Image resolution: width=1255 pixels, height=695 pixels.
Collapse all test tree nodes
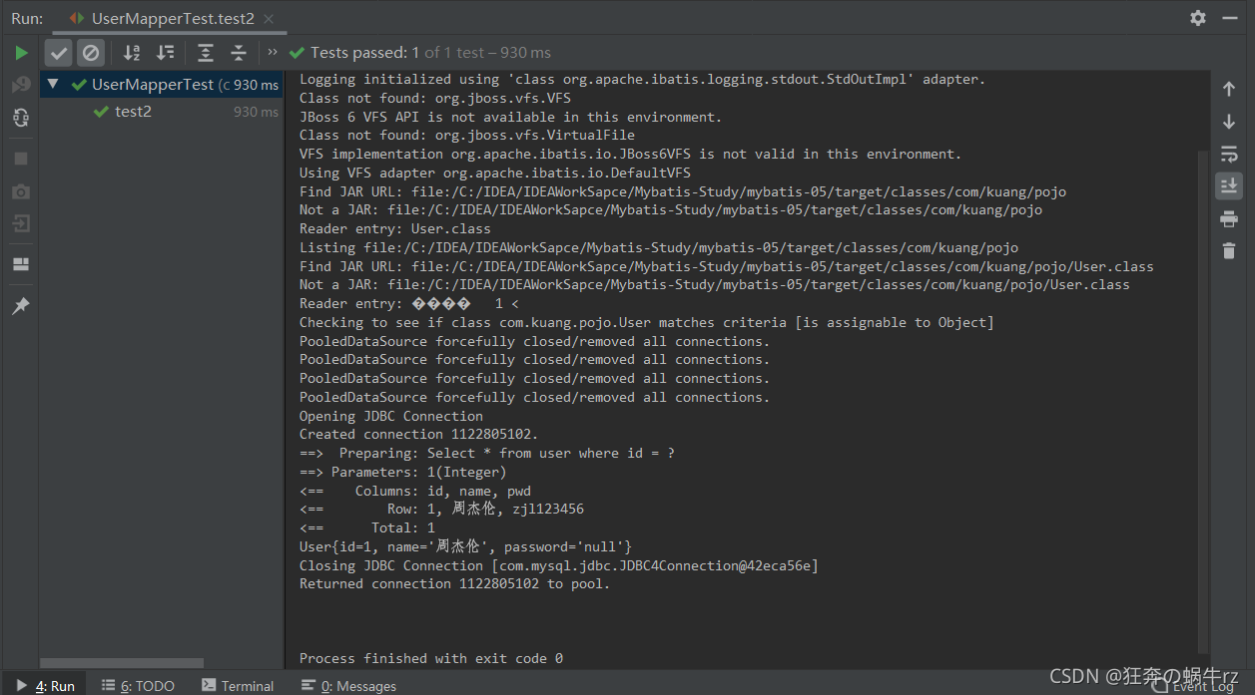239,53
